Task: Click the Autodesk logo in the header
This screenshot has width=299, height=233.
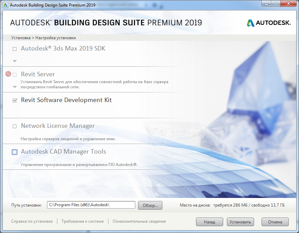Action: [x=269, y=23]
